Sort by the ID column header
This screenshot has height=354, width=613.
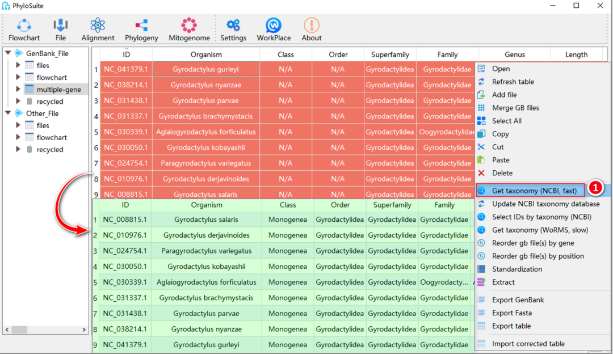point(126,54)
